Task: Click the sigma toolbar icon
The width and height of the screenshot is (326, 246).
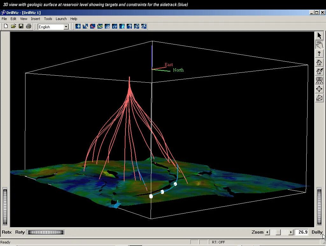Action: click(115, 26)
